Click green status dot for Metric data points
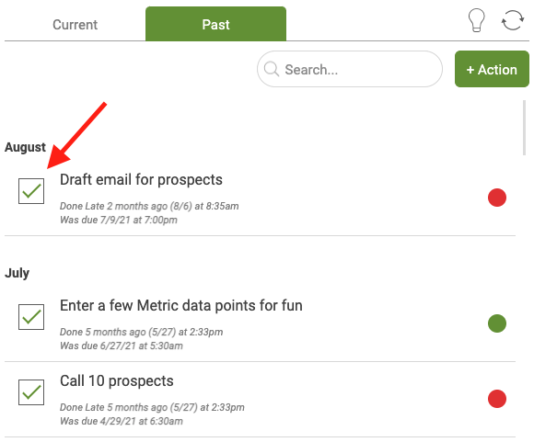Screen dimensions: 534x442 pos(497,323)
